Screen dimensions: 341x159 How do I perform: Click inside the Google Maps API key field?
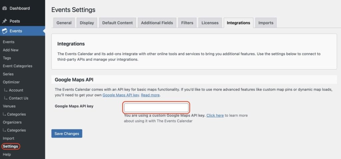[156, 108]
